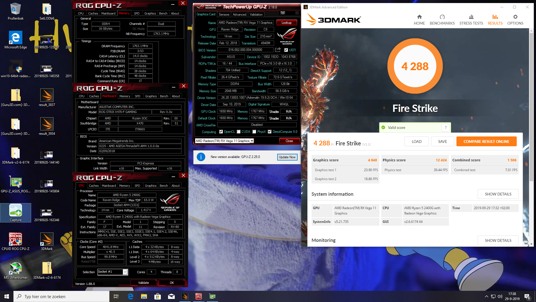Click Update Now for GPU-Z
The image size is (536, 302).
[287, 157]
